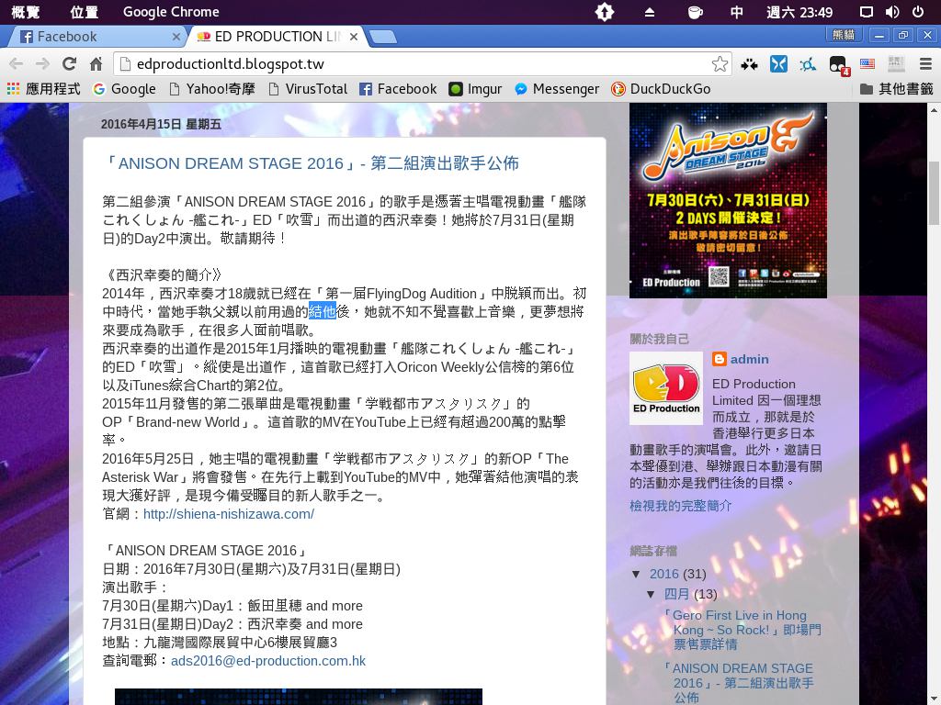This screenshot has width=941, height=705.
Task: Click the black splat extension icon
Action: pos(749,63)
